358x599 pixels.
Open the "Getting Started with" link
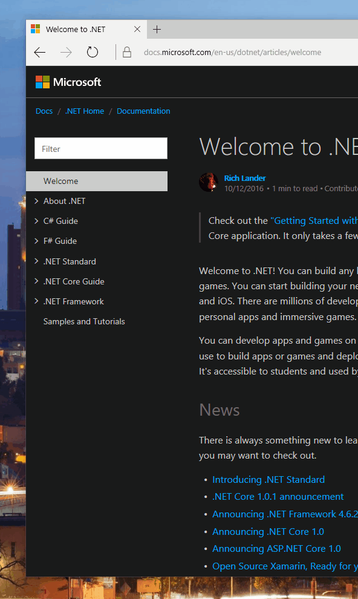point(314,220)
